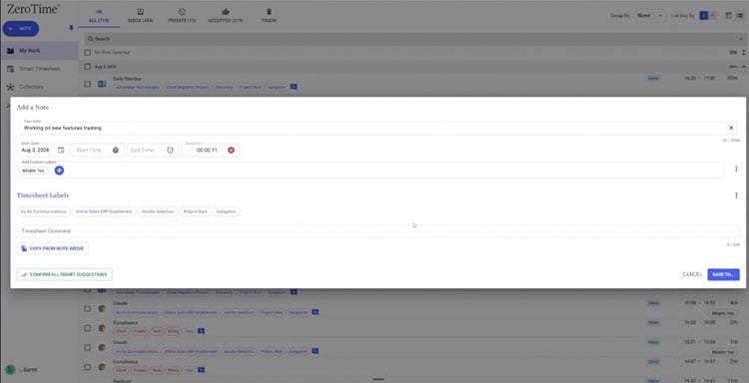The width and height of the screenshot is (749, 383).
Task: Open the Custom Labels three-dot menu
Action: [736, 169]
